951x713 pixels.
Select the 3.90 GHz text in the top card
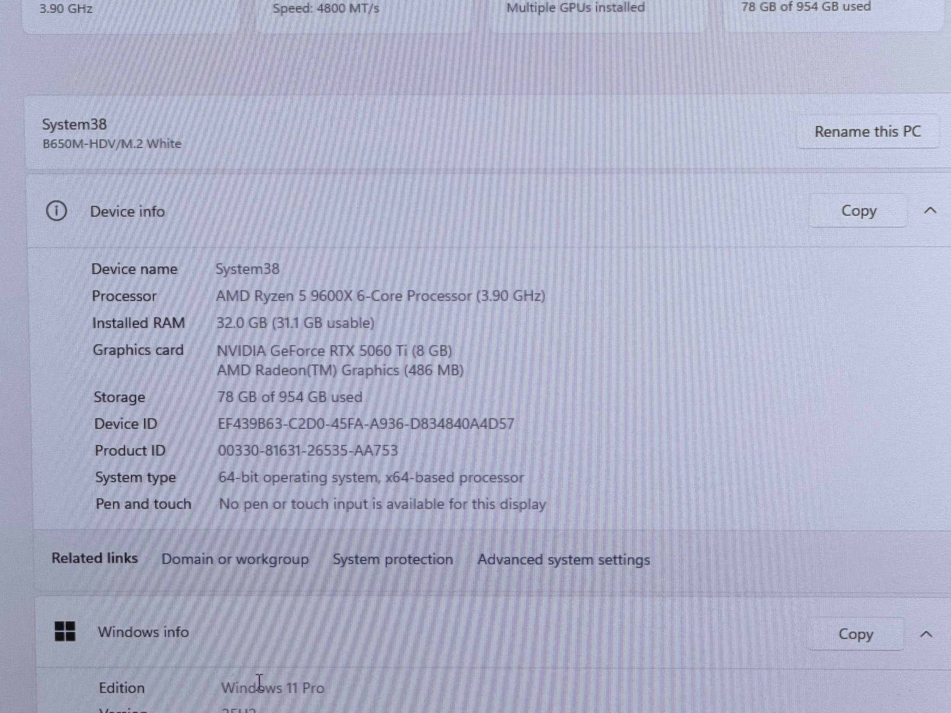tap(66, 9)
